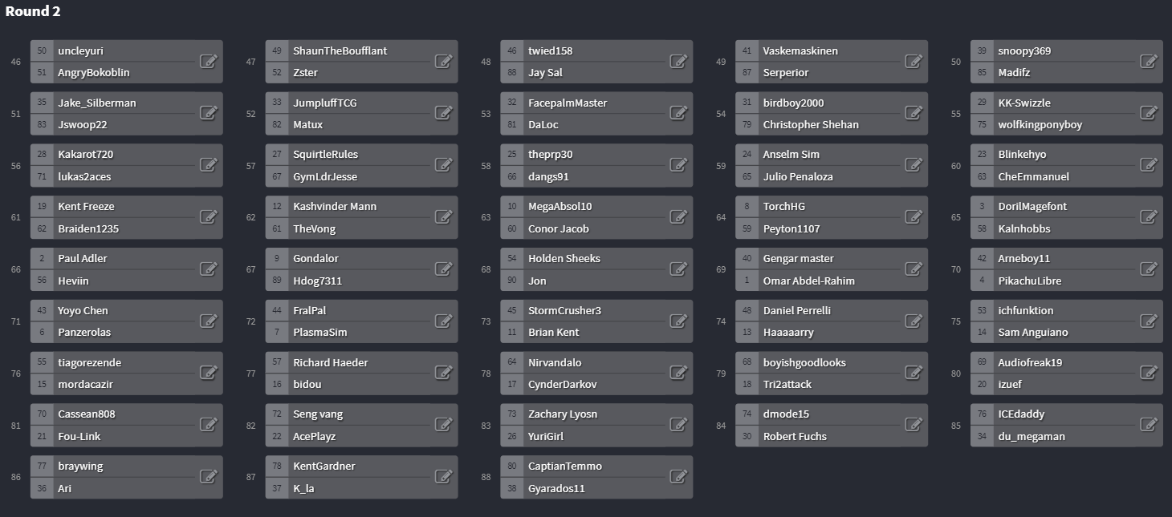This screenshot has height=517, width=1172.
Task: Open edit icon for ShaunTheBoufflant vs Zster
Action: click(443, 62)
